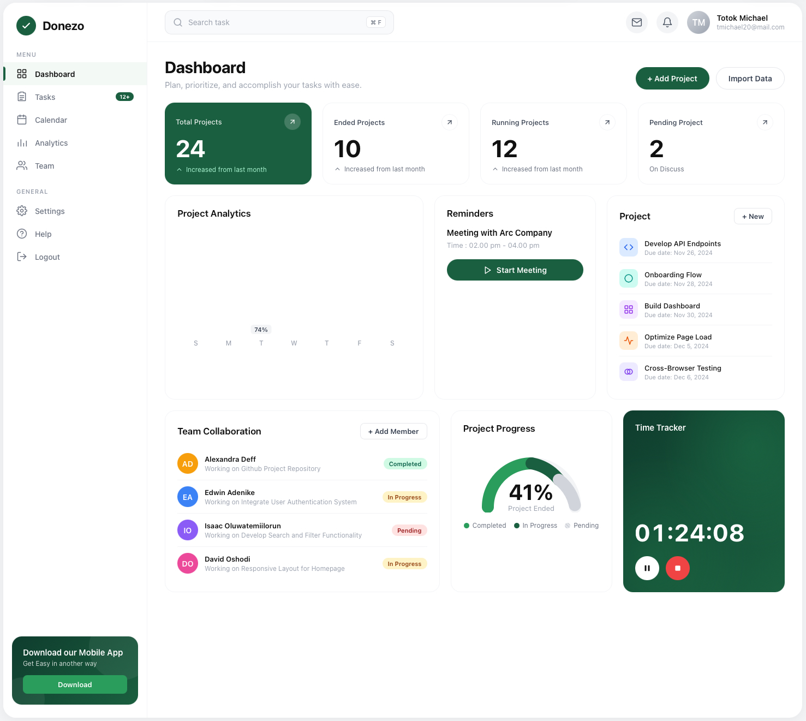Open the notifications bell
Screen dimensions: 806x721
(667, 22)
